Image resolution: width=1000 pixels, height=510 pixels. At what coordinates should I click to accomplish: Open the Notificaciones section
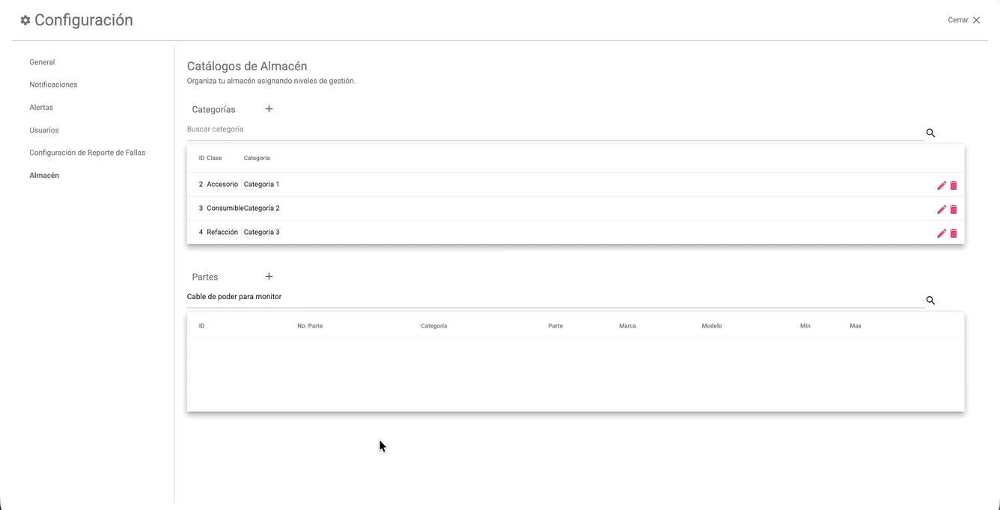coord(53,85)
